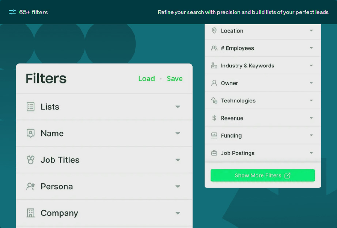Open the Funding filter chevron
This screenshot has height=228, width=337.
tap(311, 135)
